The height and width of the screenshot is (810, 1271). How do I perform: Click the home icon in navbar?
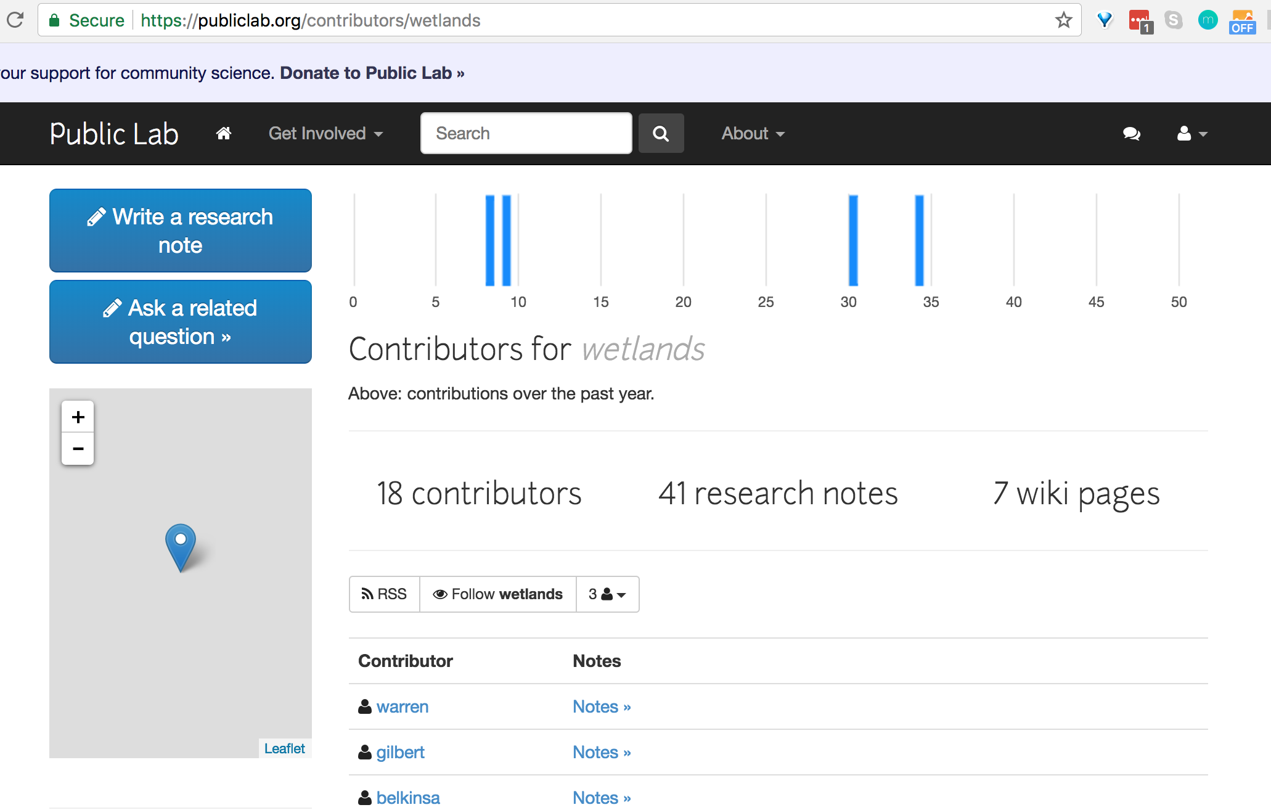tap(224, 133)
